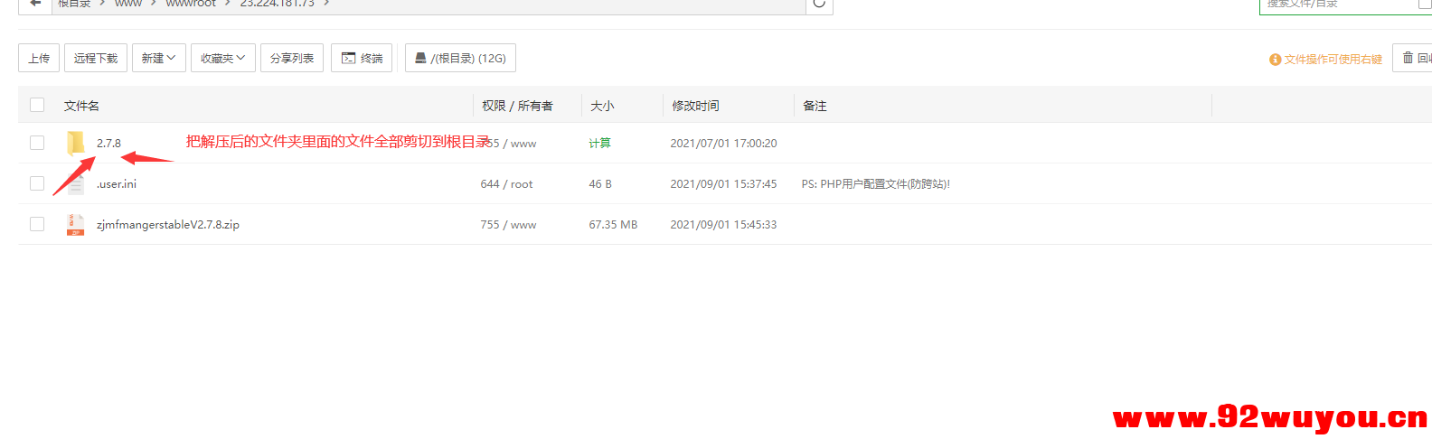Click the date 2021/09/01 15:45:33
Image resolution: width=1432 pixels, height=439 pixels.
(x=723, y=224)
